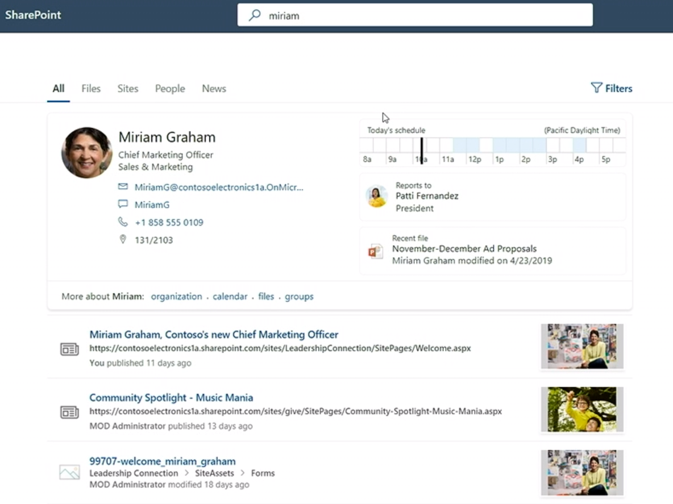The image size is (673, 504).
Task: Open Miriam's calendar link
Action: (230, 297)
